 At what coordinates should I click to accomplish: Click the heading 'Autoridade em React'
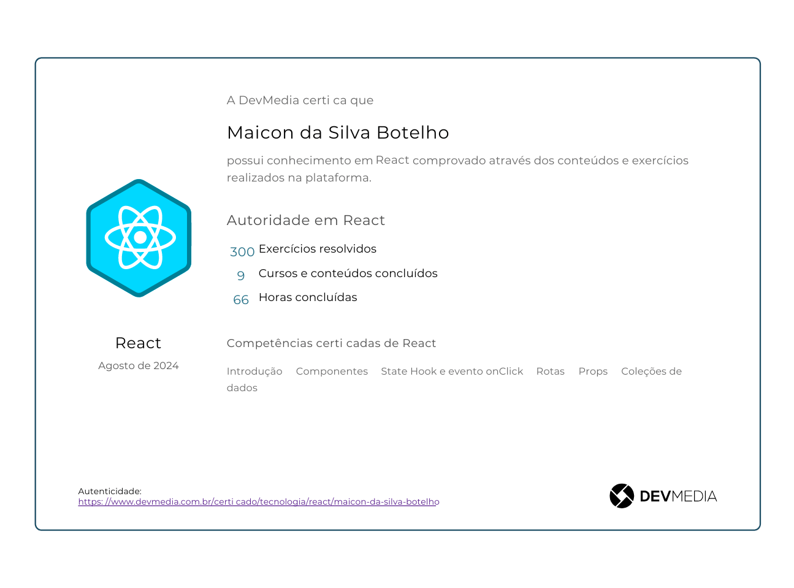click(306, 220)
